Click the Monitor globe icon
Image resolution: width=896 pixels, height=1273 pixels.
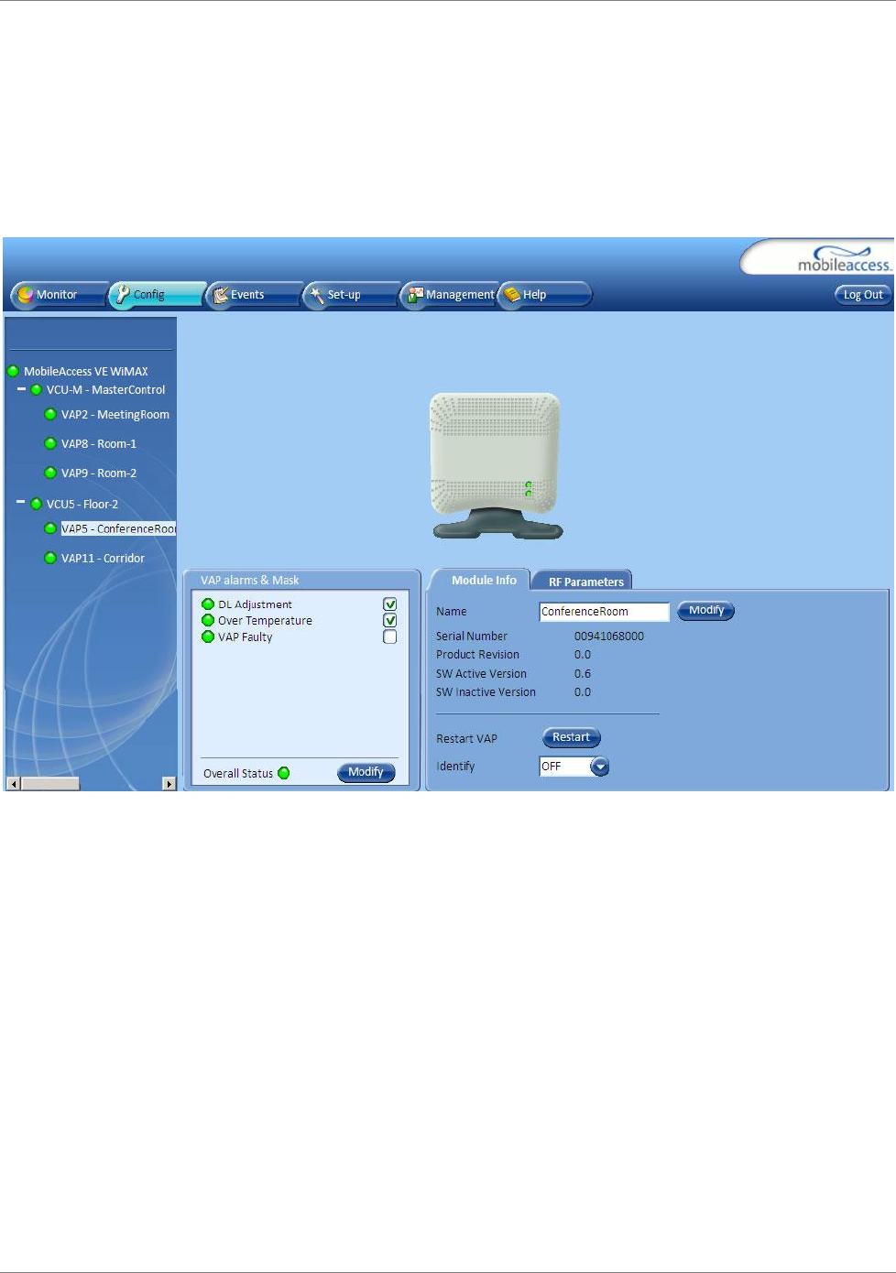(x=26, y=295)
